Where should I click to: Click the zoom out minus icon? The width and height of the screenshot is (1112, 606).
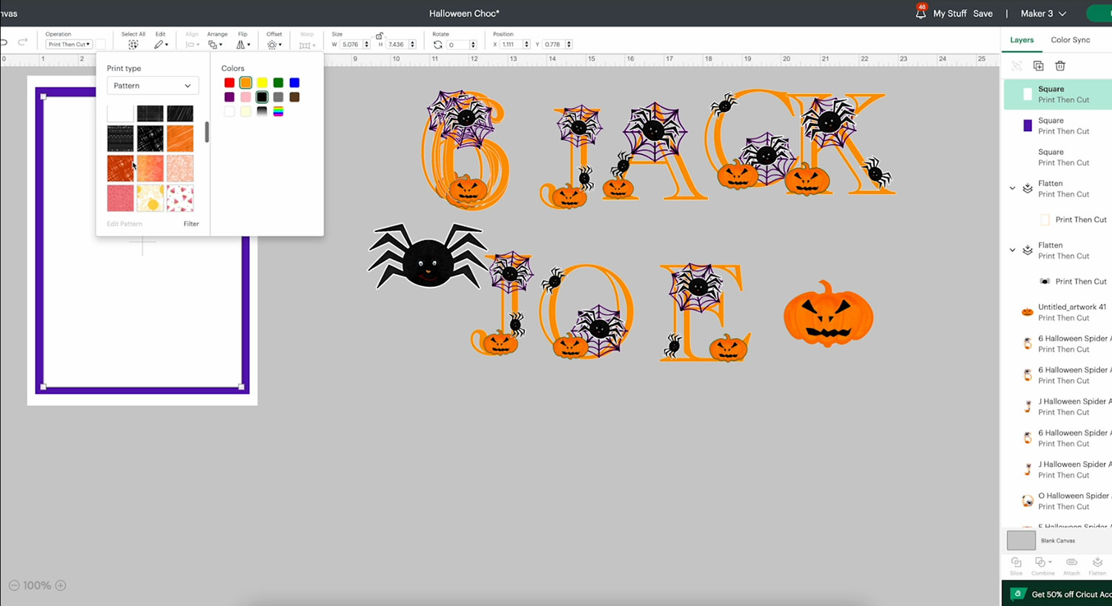(x=14, y=585)
